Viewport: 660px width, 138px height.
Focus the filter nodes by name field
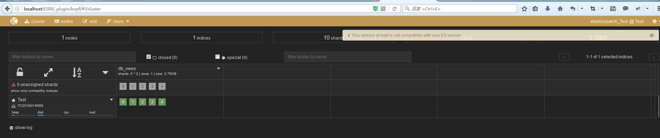click(x=348, y=57)
